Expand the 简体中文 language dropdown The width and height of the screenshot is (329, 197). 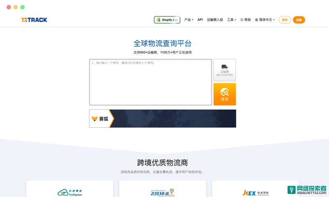pos(265,20)
